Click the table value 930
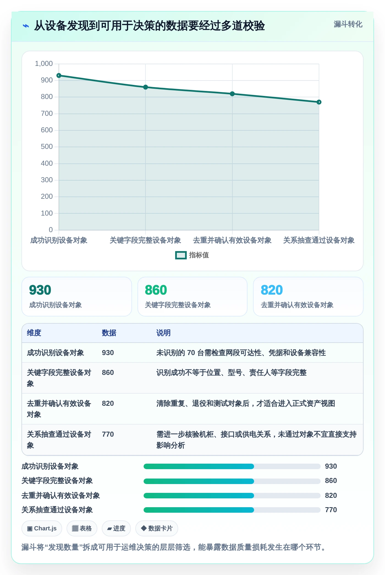 point(108,353)
